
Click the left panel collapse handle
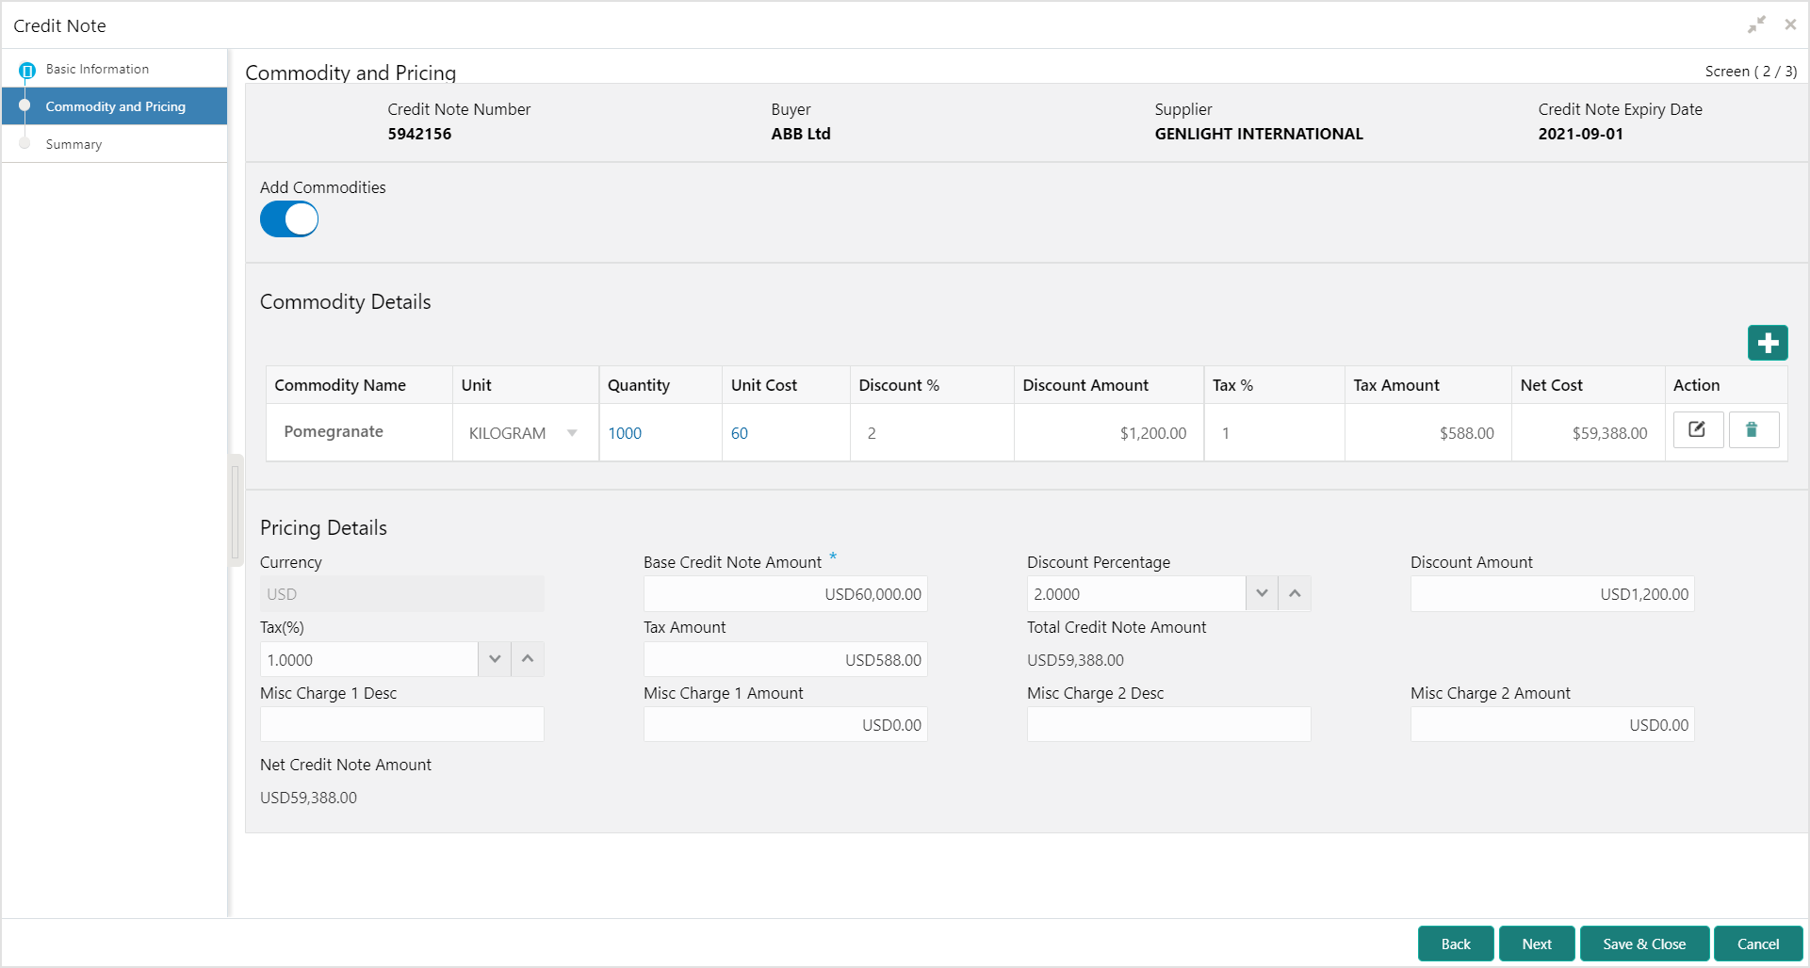coord(236,509)
